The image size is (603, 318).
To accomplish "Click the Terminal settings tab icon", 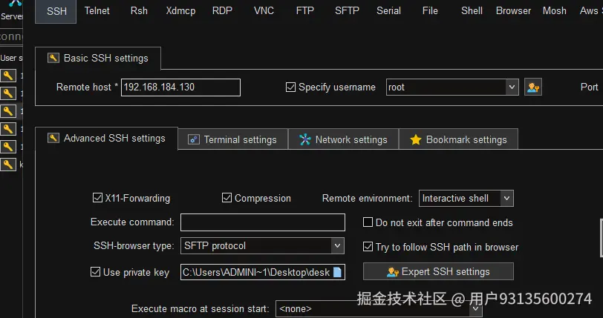I will 193,139.
